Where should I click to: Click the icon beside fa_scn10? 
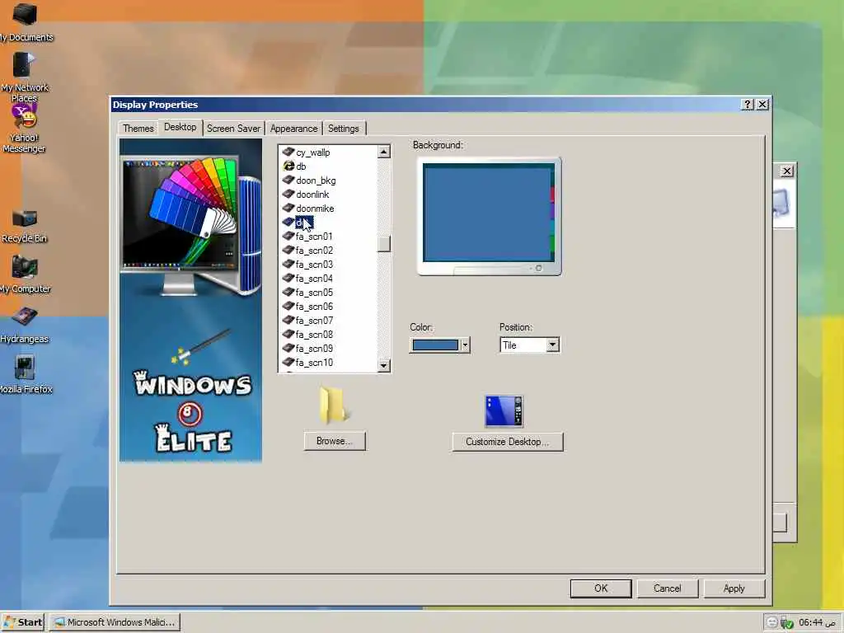coord(288,363)
